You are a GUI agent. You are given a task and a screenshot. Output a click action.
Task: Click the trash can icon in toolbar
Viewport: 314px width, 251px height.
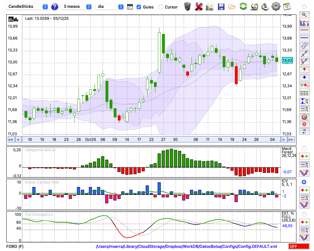pos(187,6)
